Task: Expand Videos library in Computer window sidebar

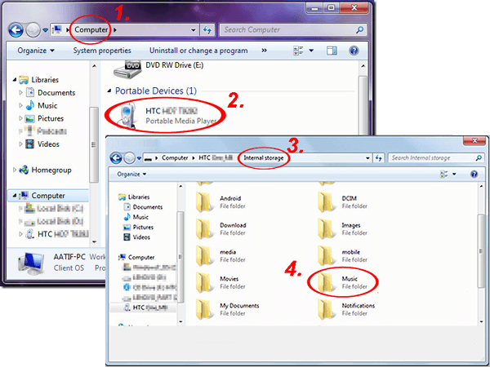Action: coord(20,144)
